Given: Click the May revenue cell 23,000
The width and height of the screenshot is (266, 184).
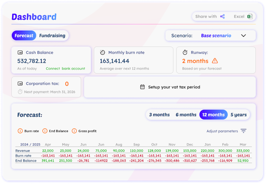Looking at the screenshot, I should click(66, 150).
